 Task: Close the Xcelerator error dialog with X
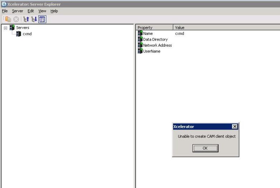[x=234, y=127]
